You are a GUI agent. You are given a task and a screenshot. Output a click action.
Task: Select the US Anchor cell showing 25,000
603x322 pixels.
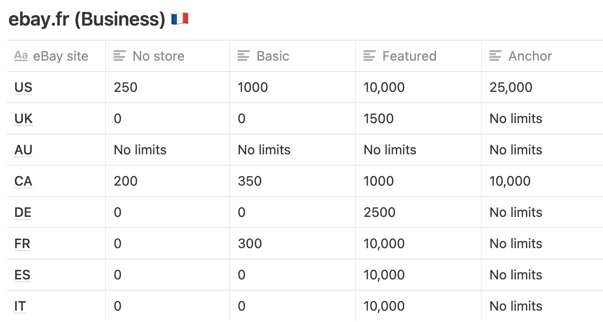[x=542, y=88]
